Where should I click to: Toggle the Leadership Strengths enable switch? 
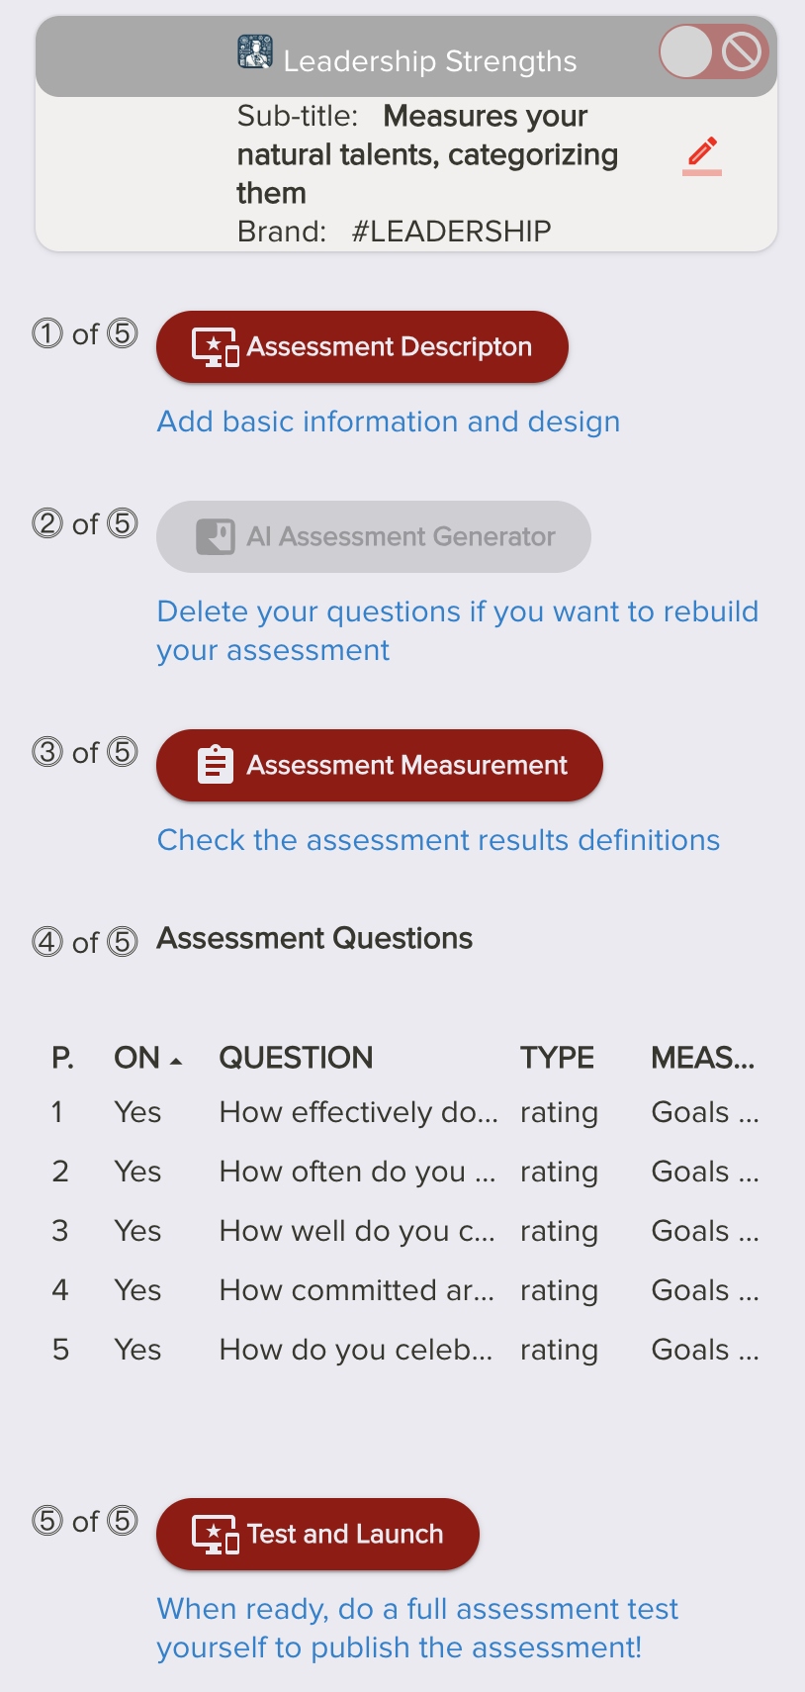coord(713,52)
